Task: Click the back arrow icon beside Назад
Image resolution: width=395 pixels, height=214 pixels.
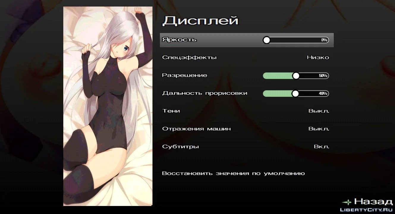Action: pos(347,202)
